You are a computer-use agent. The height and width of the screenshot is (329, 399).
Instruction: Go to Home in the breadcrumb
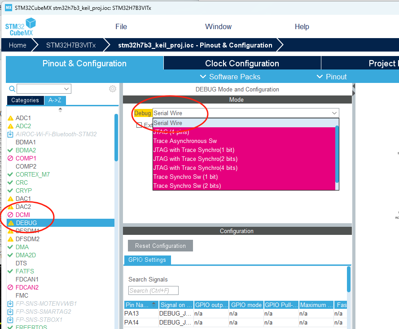[18, 45]
